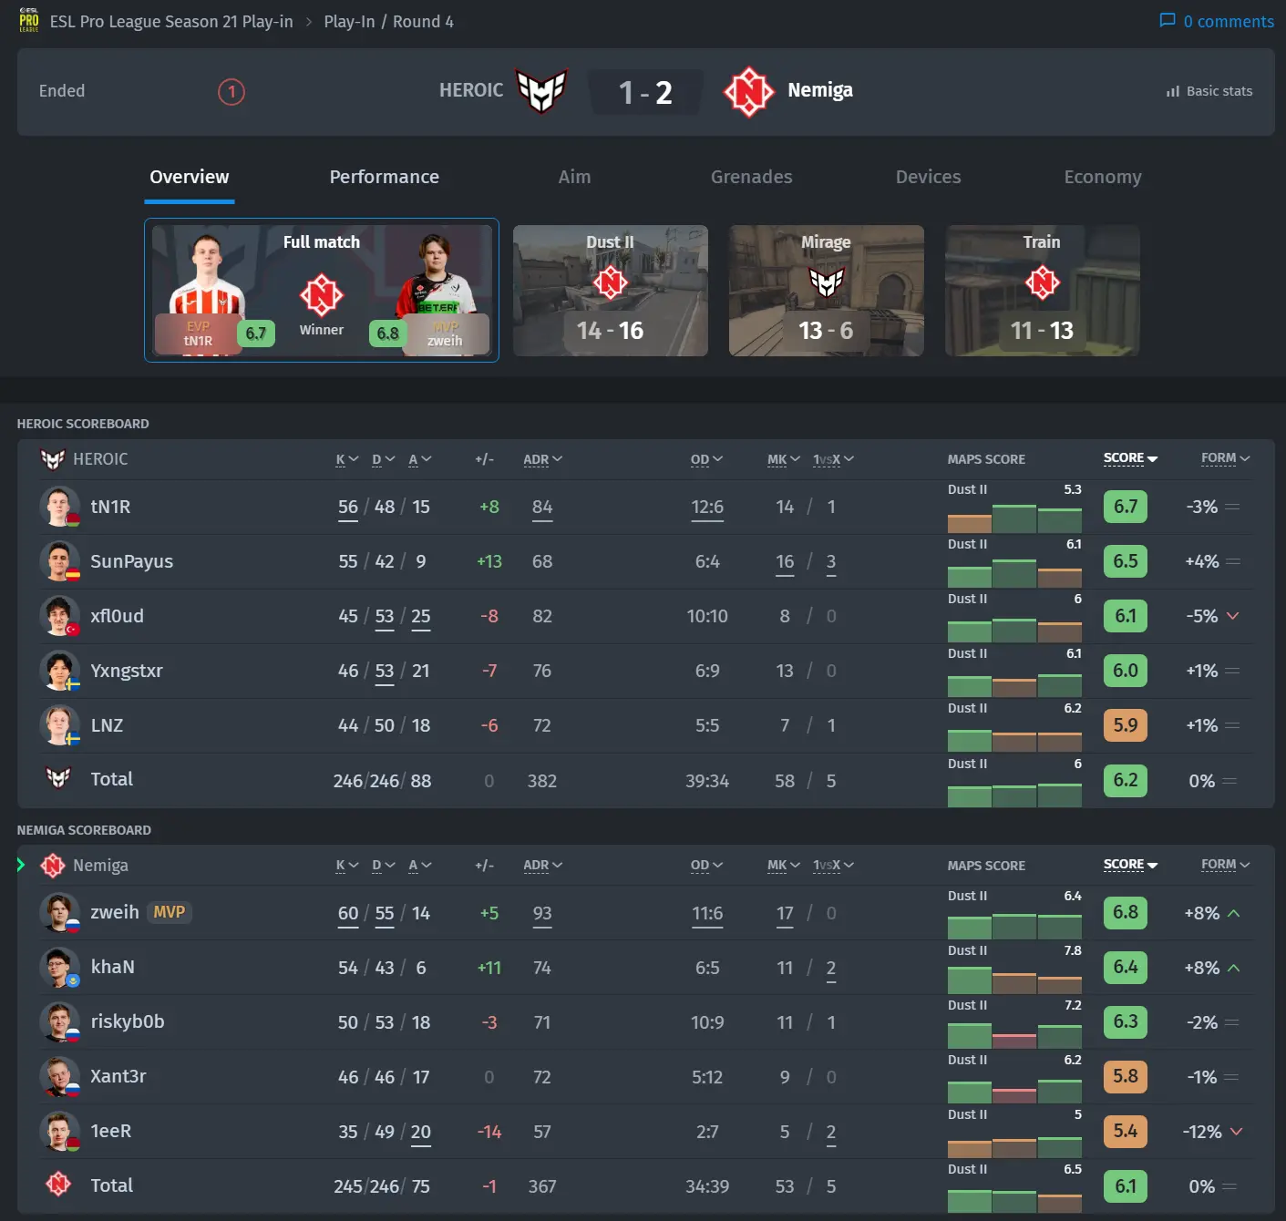Open ESL Pro League Season 21 Play-in breadcrumb
This screenshot has height=1221, width=1286.
point(171,22)
